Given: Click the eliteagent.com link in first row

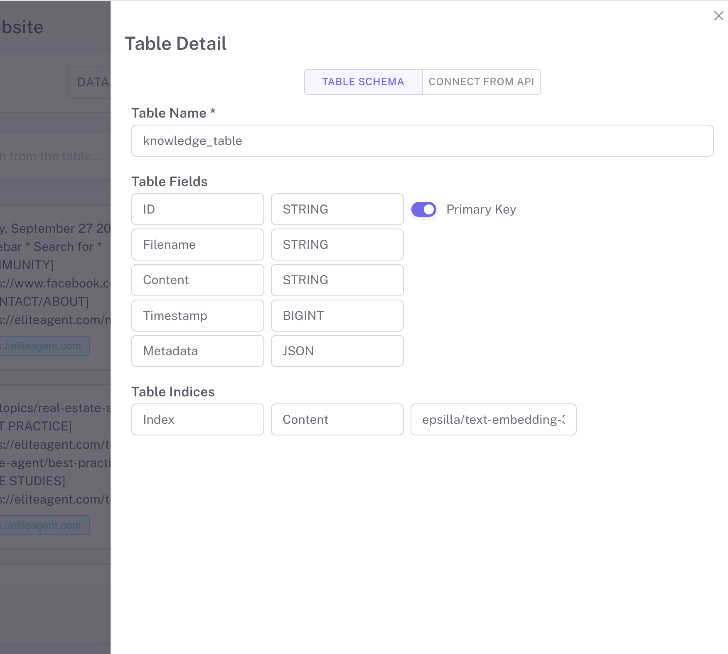Looking at the screenshot, I should (44, 346).
